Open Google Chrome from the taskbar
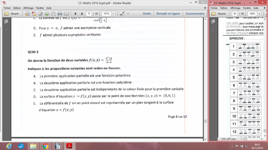Screen dimensions: 268x150 click(x=45, y=146)
